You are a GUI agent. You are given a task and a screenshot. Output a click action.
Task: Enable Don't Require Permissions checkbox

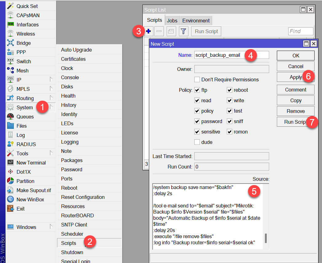(197, 79)
